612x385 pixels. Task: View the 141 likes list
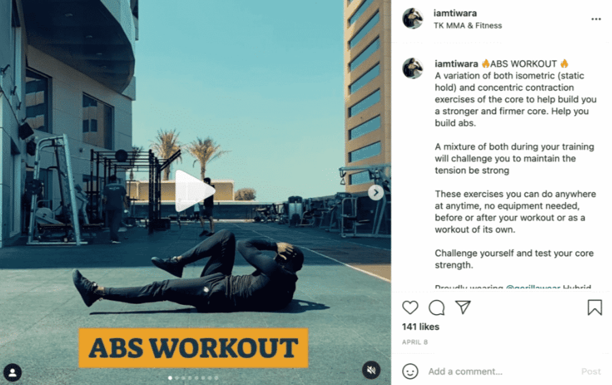[x=420, y=327]
